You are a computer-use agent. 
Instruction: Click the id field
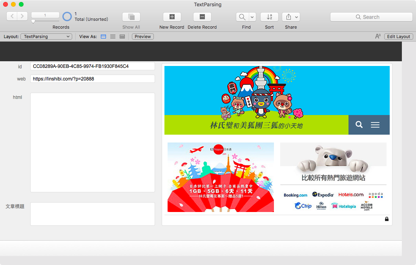pyautogui.click(x=93, y=66)
